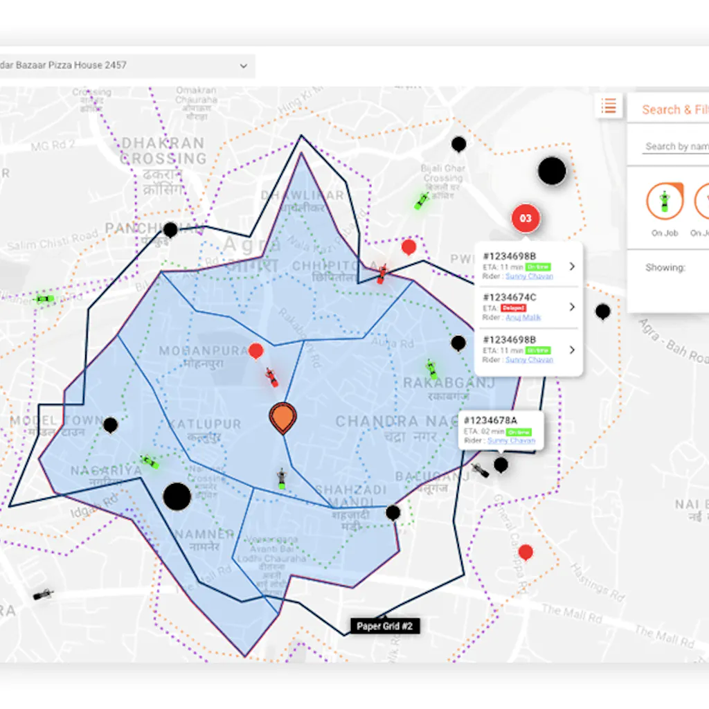This screenshot has height=709, width=709.
Task: Expand order #1234674C with the chevron arrow
Action: 571,307
